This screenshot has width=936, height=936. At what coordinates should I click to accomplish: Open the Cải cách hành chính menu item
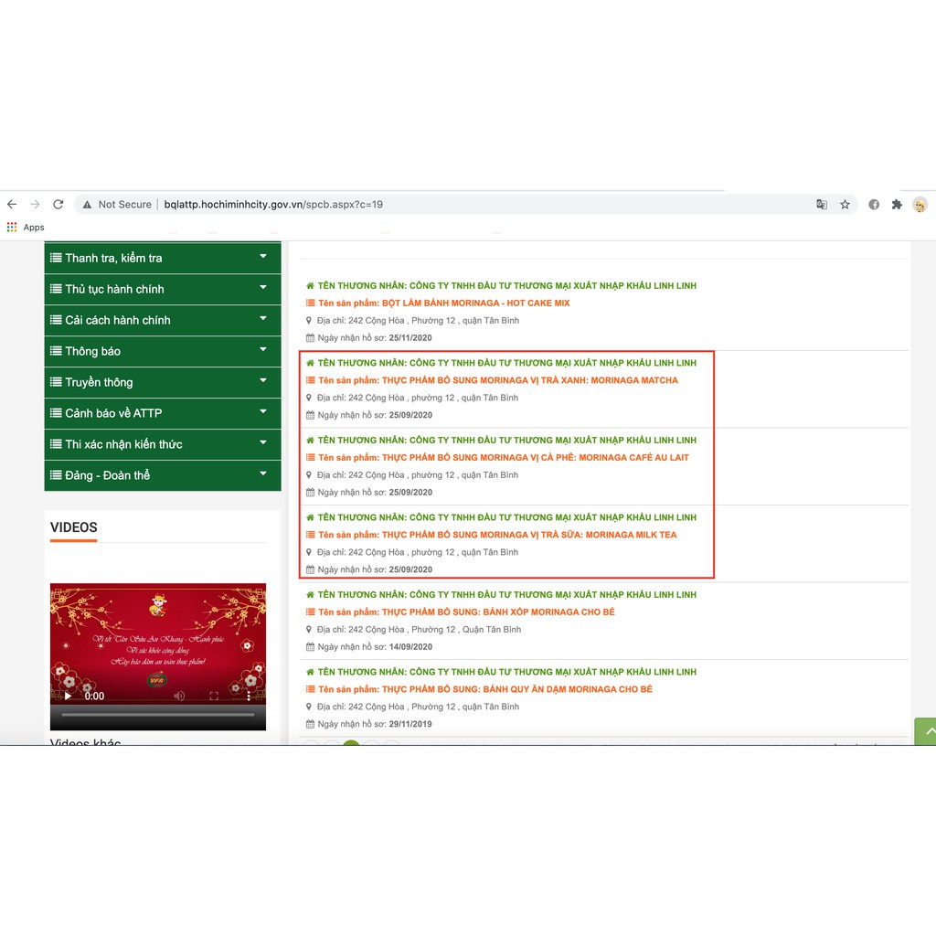163,321
